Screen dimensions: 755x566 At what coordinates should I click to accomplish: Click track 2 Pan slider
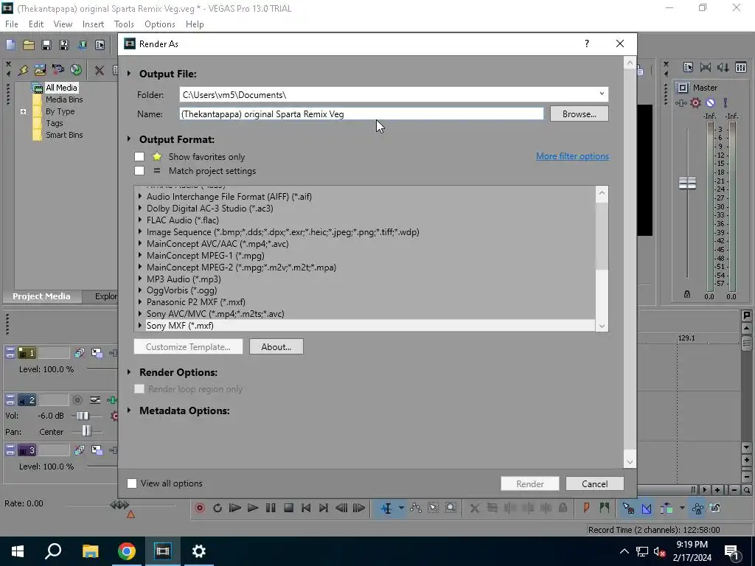point(86,430)
